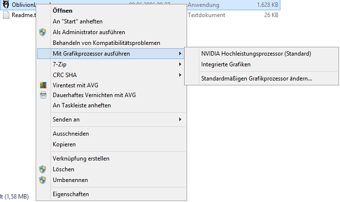Choose Kopieren from the menu
The height and width of the screenshot is (202, 340).
point(111,144)
